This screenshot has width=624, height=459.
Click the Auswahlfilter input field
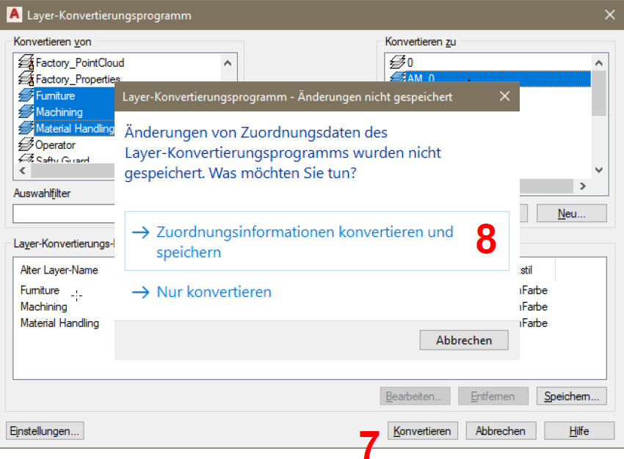(x=64, y=214)
